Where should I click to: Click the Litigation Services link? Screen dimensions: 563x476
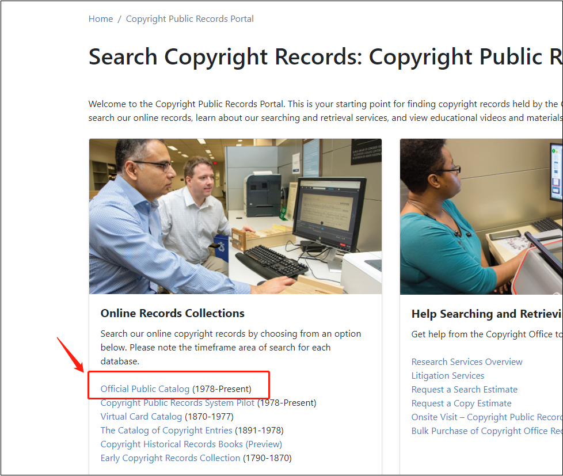coord(448,376)
